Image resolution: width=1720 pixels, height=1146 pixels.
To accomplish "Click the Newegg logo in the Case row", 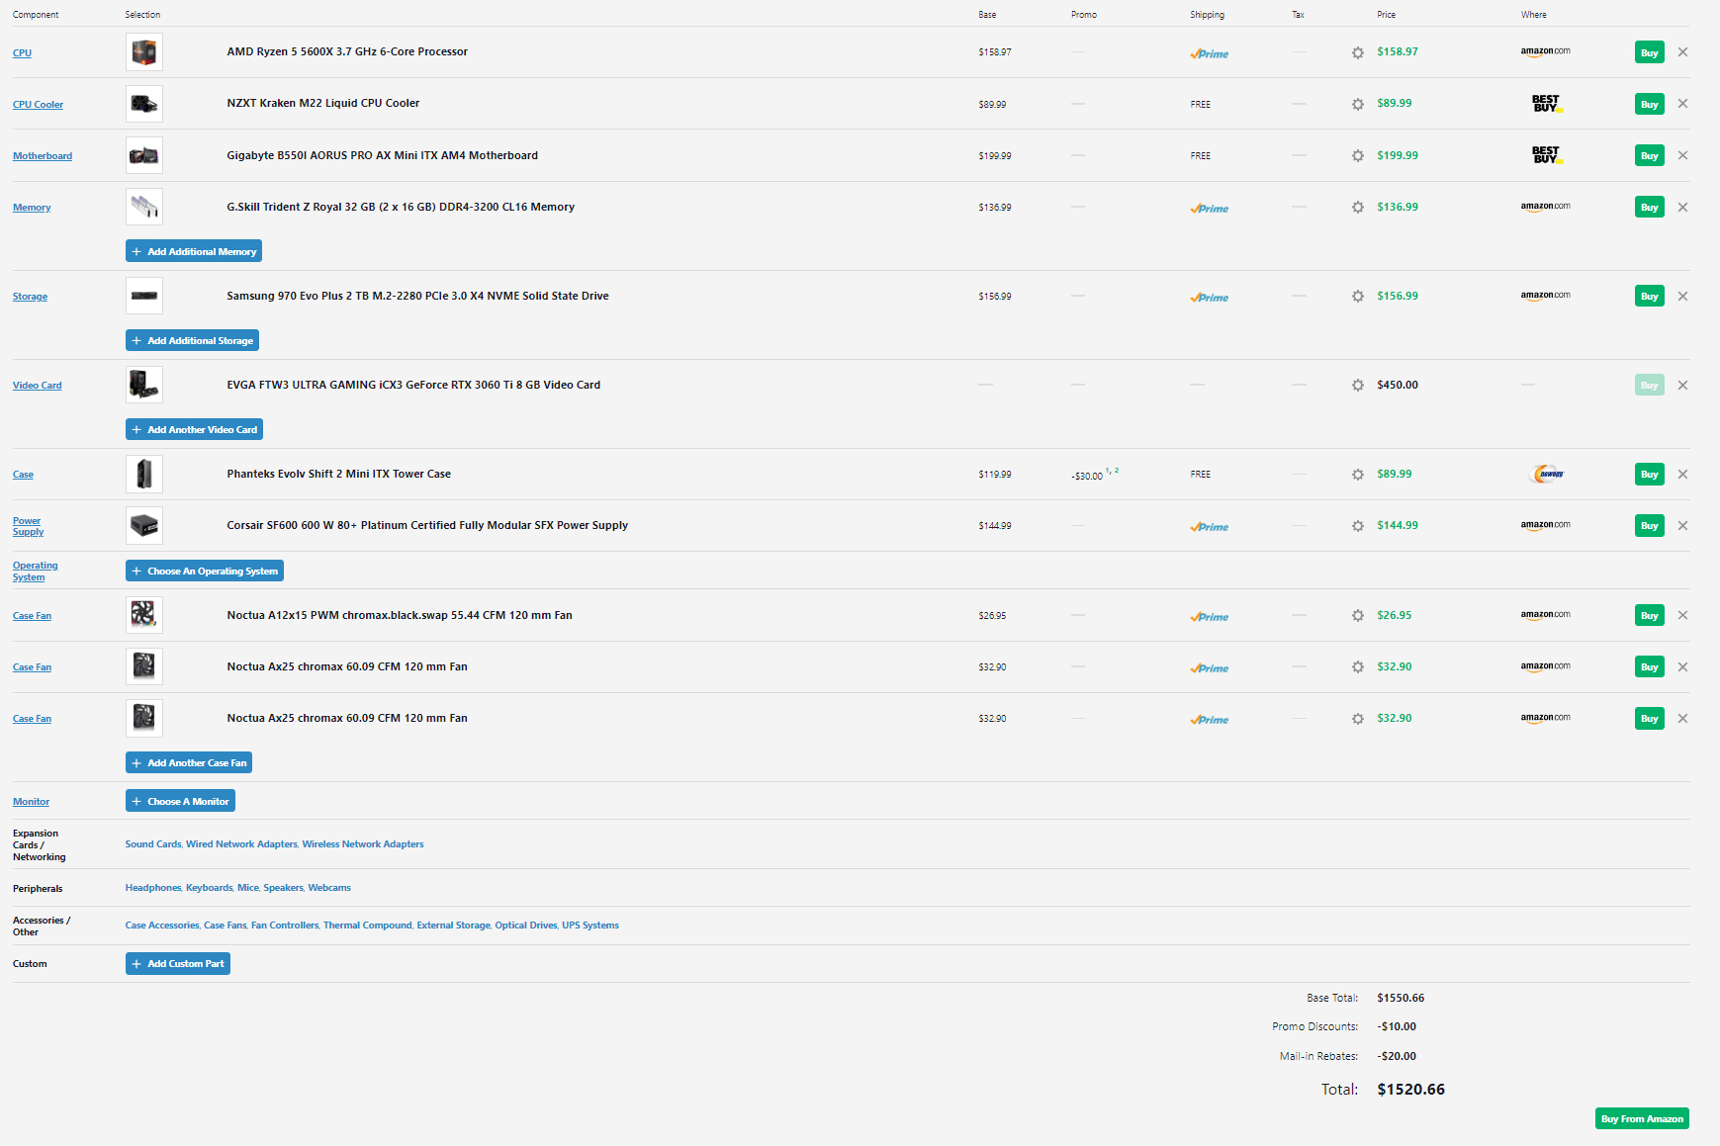I will [1547, 475].
